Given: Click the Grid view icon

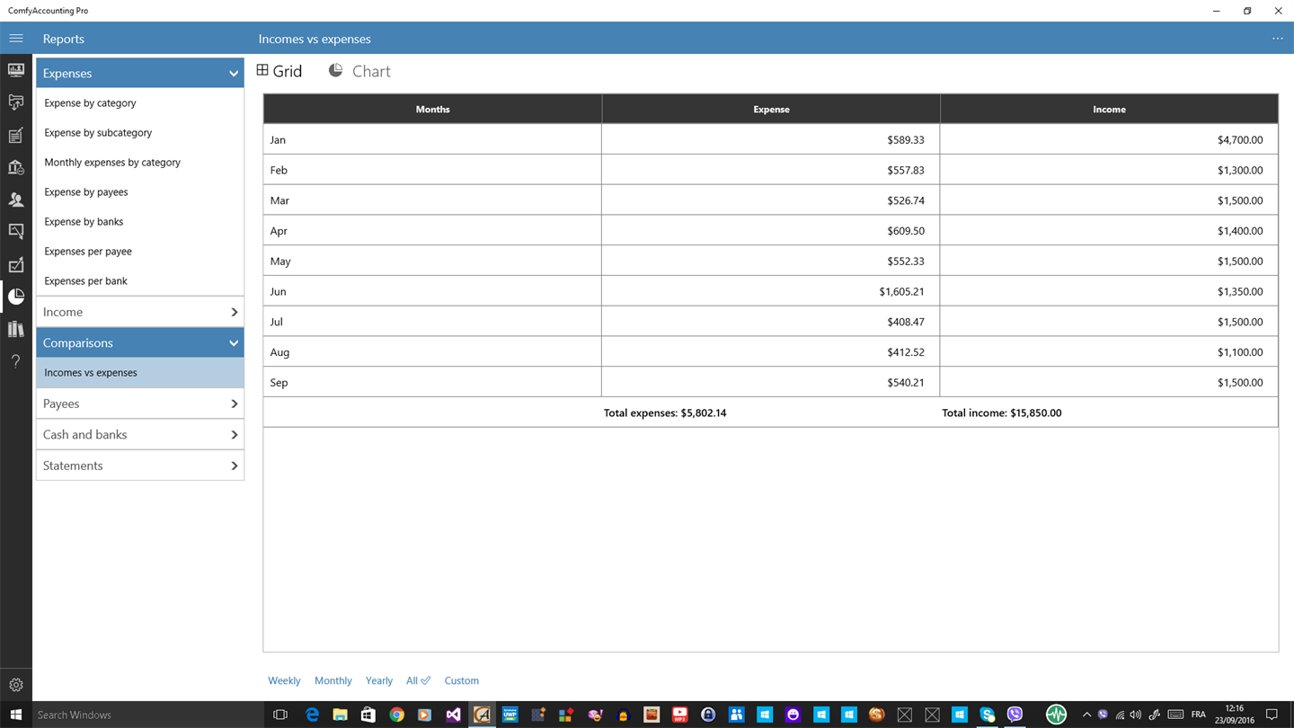Looking at the screenshot, I should pos(262,70).
